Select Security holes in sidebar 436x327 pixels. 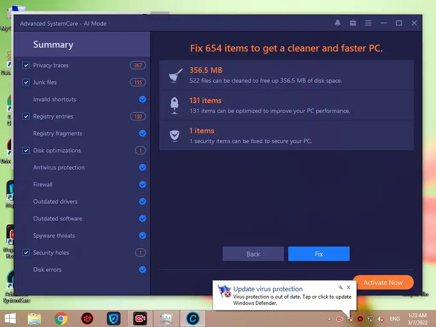(51, 252)
